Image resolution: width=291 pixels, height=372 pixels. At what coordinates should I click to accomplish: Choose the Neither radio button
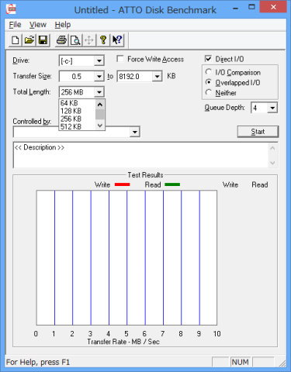[209, 92]
